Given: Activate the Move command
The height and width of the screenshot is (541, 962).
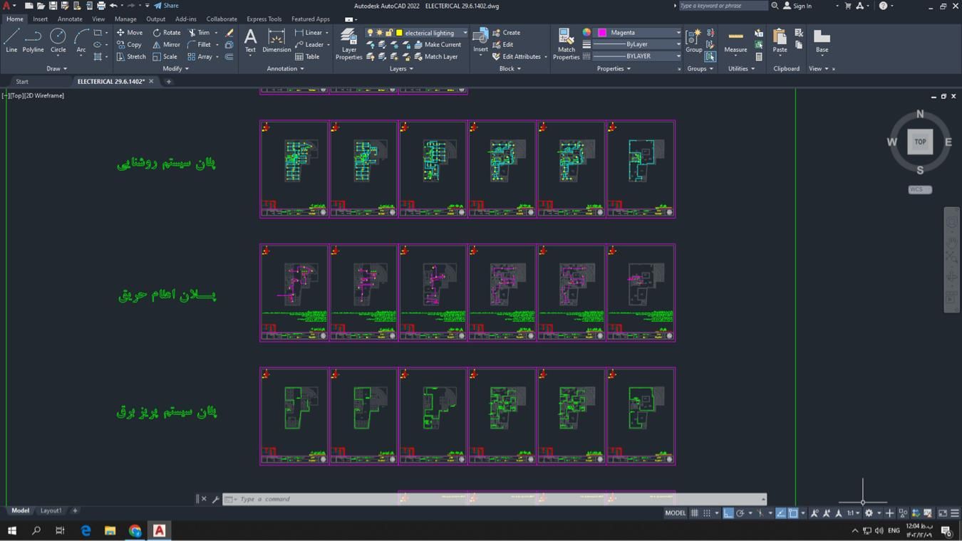Looking at the screenshot, I should 130,33.
